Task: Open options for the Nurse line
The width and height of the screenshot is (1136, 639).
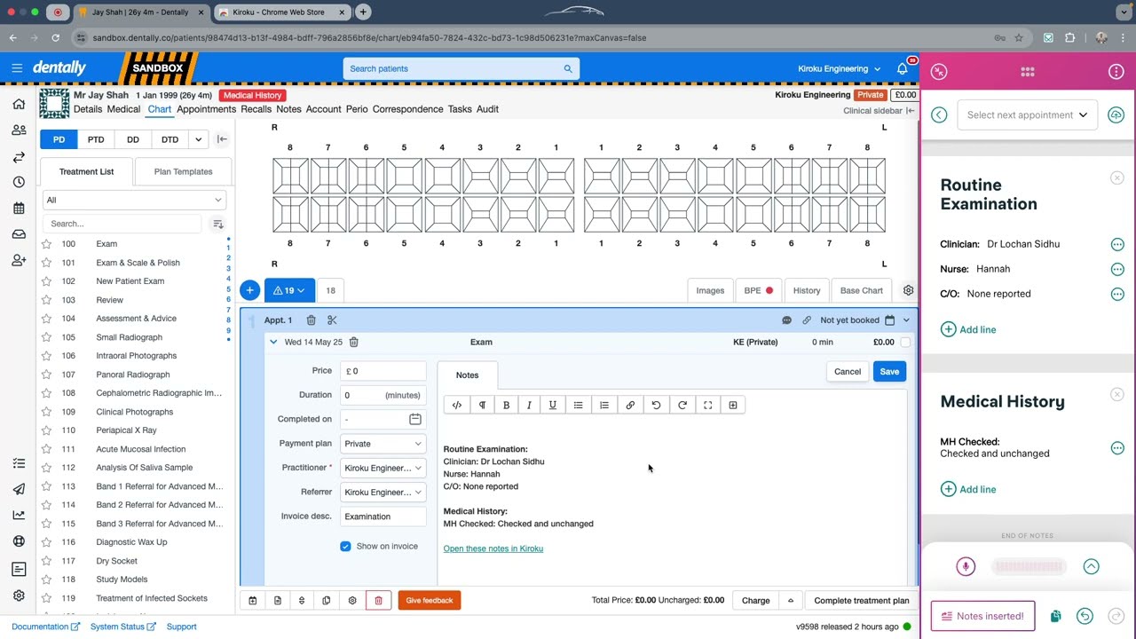Action: coord(1117,269)
